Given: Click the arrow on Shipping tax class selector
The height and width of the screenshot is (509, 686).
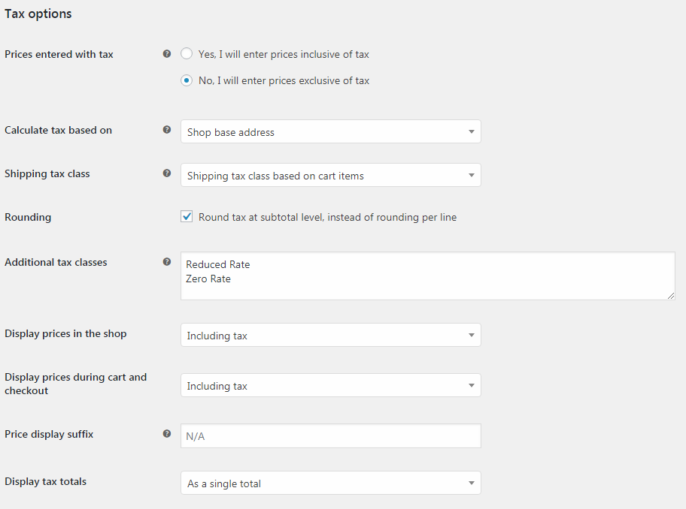Looking at the screenshot, I should click(472, 175).
